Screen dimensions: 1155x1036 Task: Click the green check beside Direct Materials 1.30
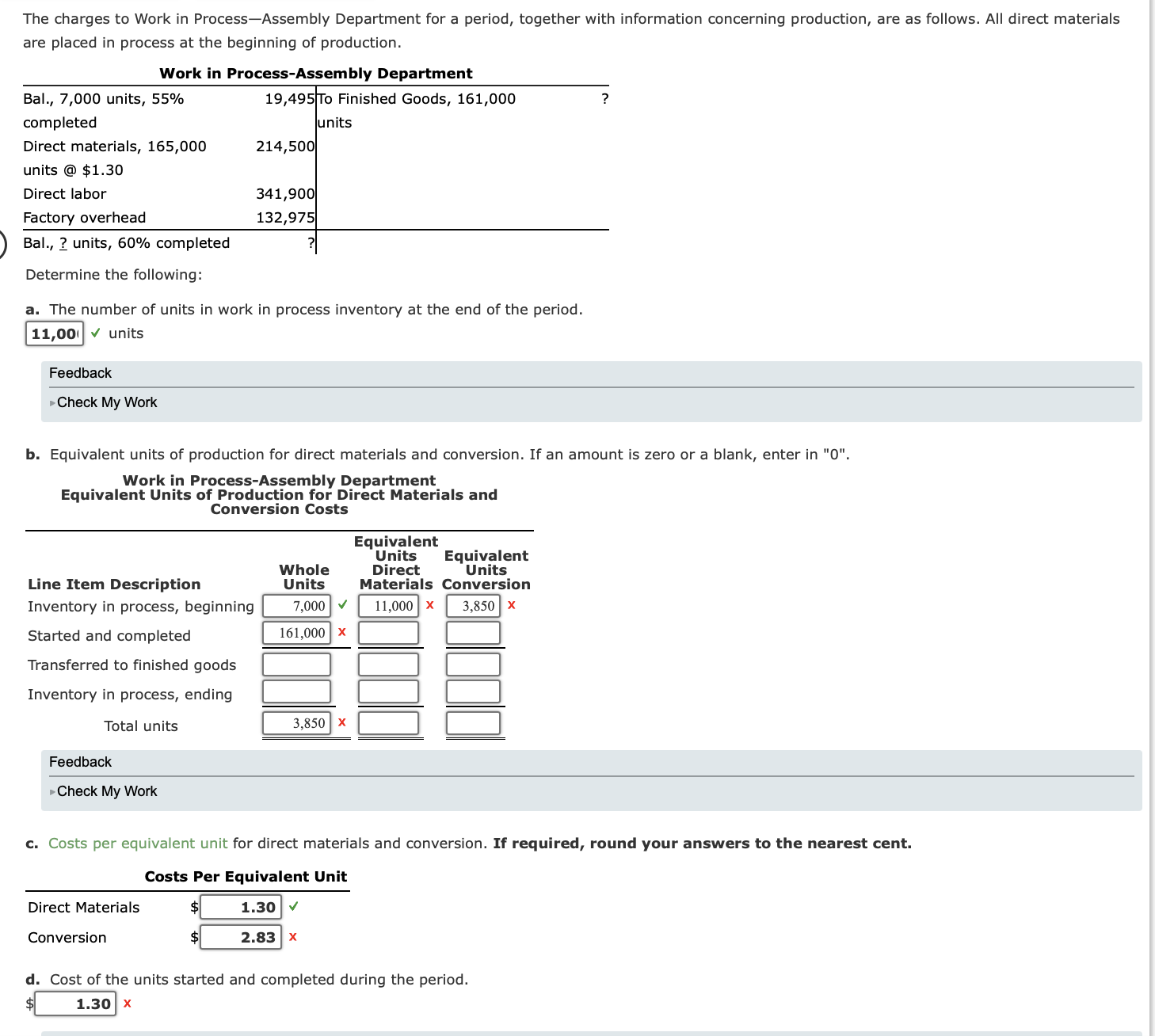292,905
